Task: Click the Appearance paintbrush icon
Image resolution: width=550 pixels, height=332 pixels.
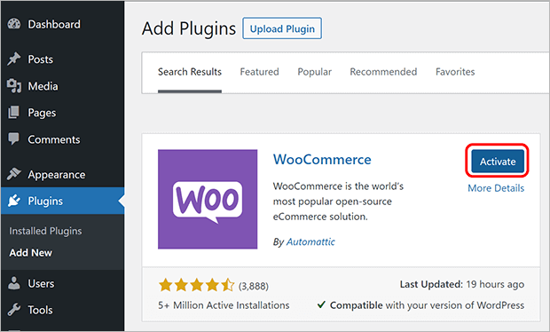Action: click(14, 174)
